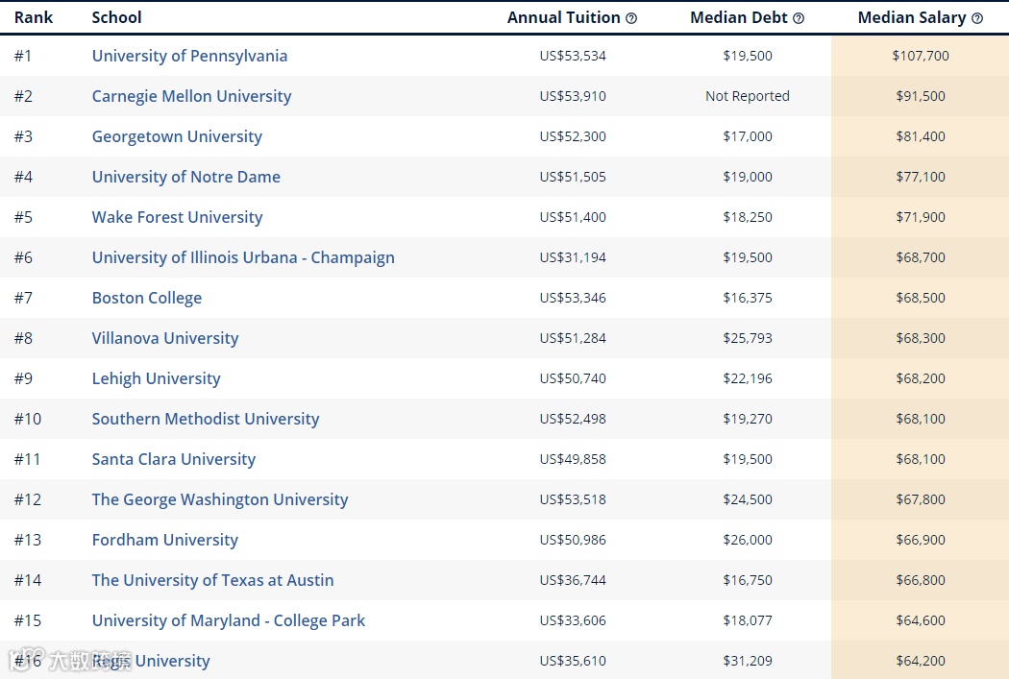Select Lehigh University link

(x=157, y=378)
